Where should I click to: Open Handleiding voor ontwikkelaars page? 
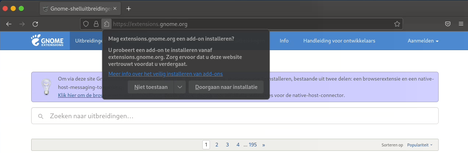click(339, 41)
